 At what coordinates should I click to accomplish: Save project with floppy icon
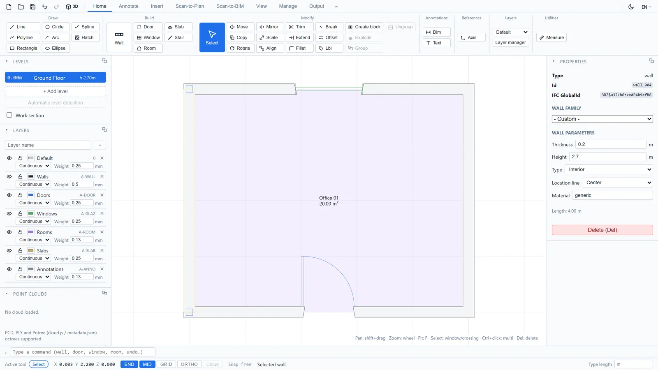(32, 7)
